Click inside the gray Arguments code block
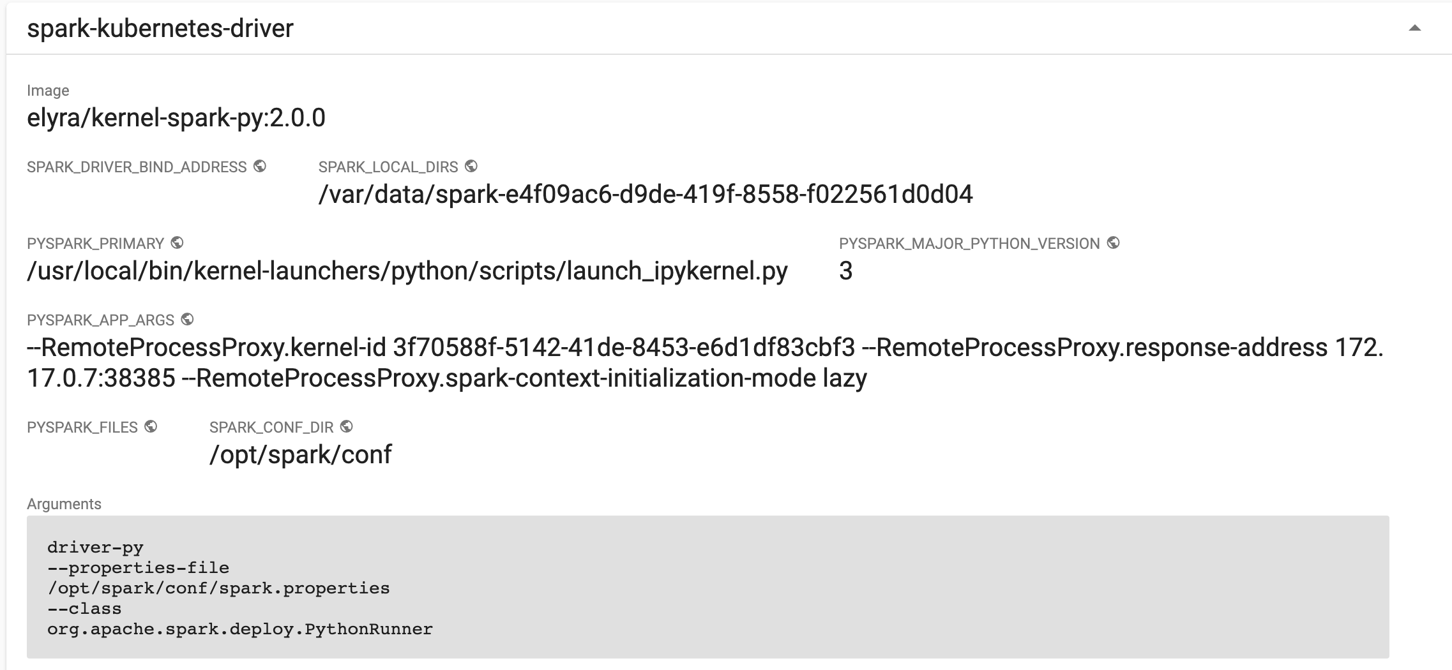This screenshot has height=670, width=1452. [x=702, y=587]
